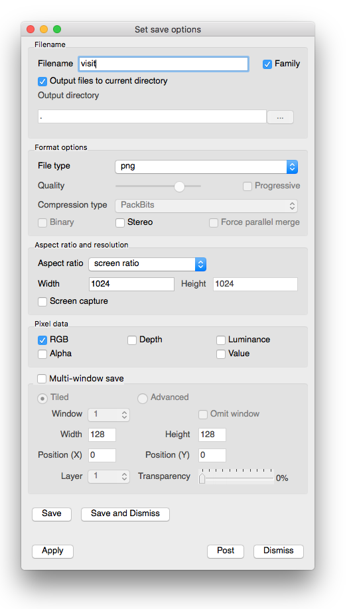Image resolution: width=349 pixels, height=609 pixels.
Task: Click the Transparency slider handle
Action: click(202, 478)
